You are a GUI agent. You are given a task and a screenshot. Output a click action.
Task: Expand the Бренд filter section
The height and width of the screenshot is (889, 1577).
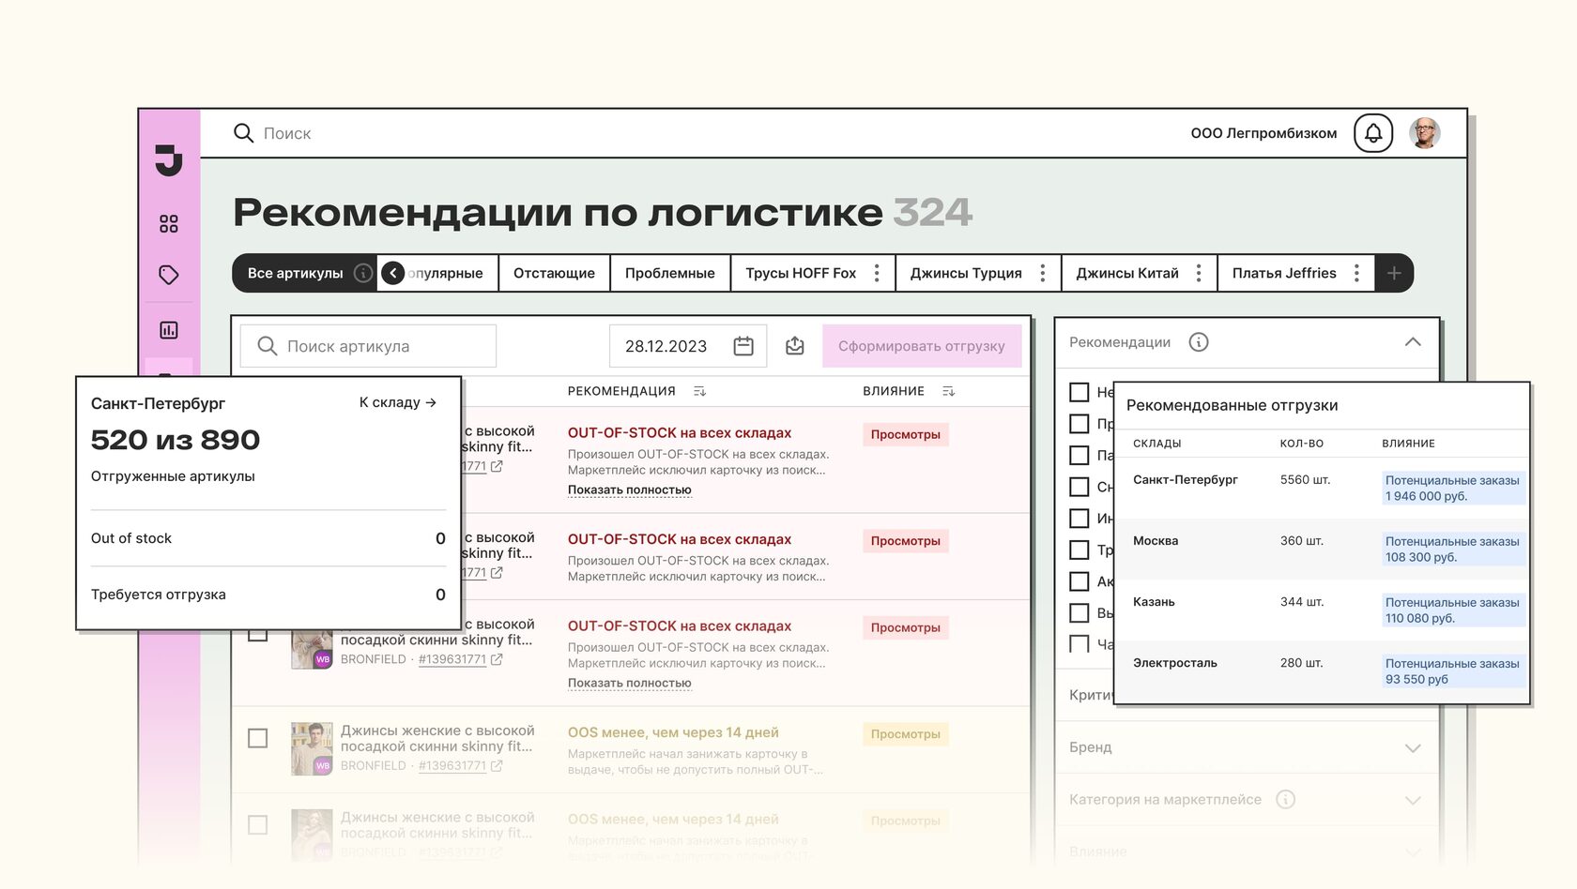(x=1413, y=747)
